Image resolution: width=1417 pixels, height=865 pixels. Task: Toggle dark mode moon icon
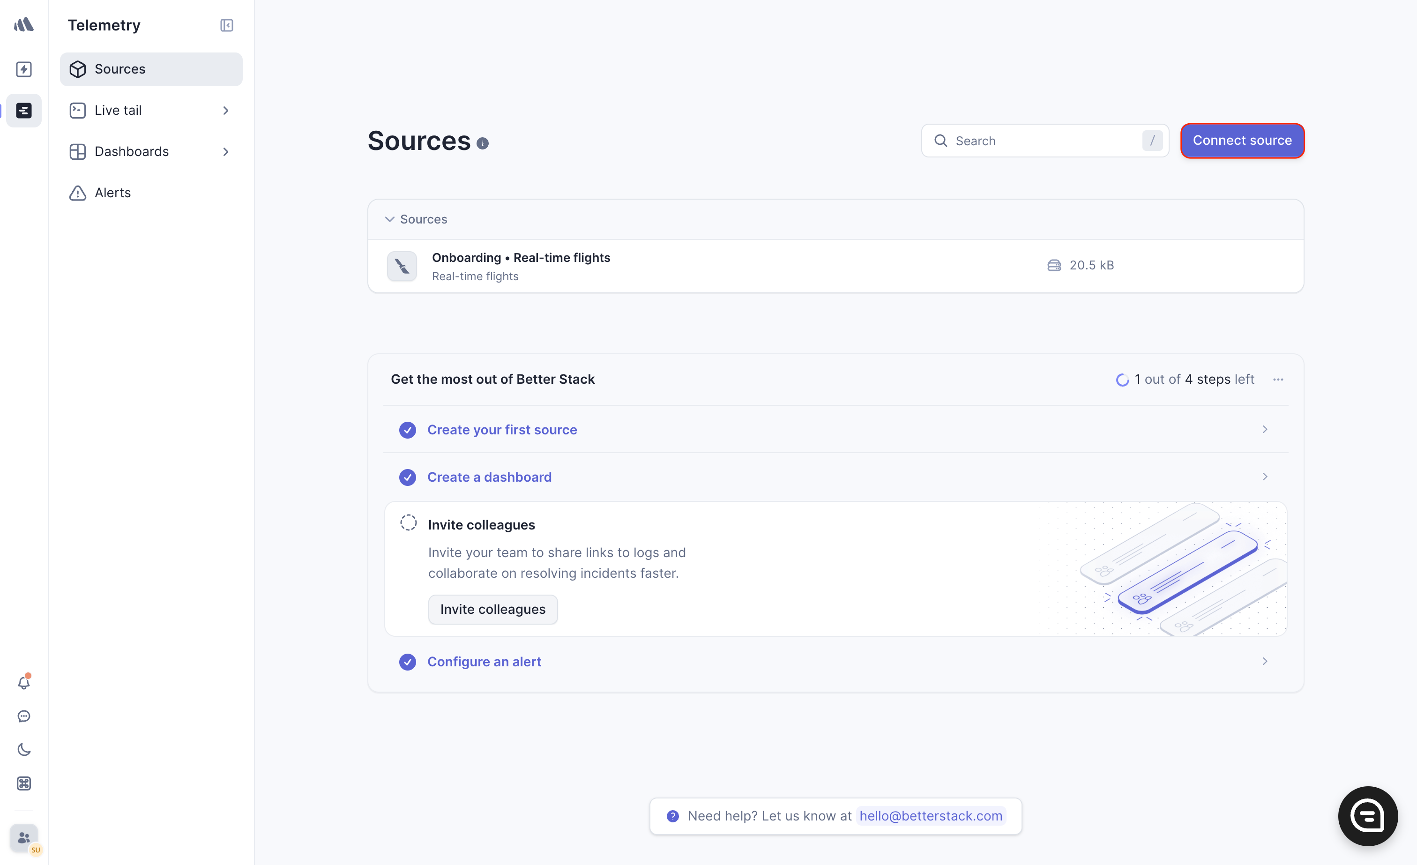click(x=23, y=749)
